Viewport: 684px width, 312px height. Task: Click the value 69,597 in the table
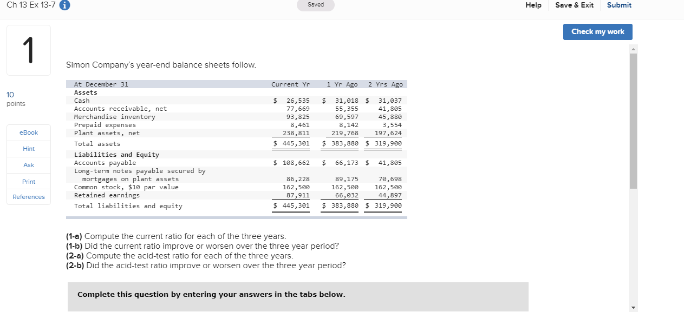point(347,117)
